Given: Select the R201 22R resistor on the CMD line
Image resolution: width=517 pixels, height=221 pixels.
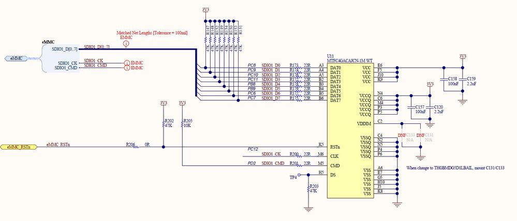Looking at the screenshot, I should (300, 165).
